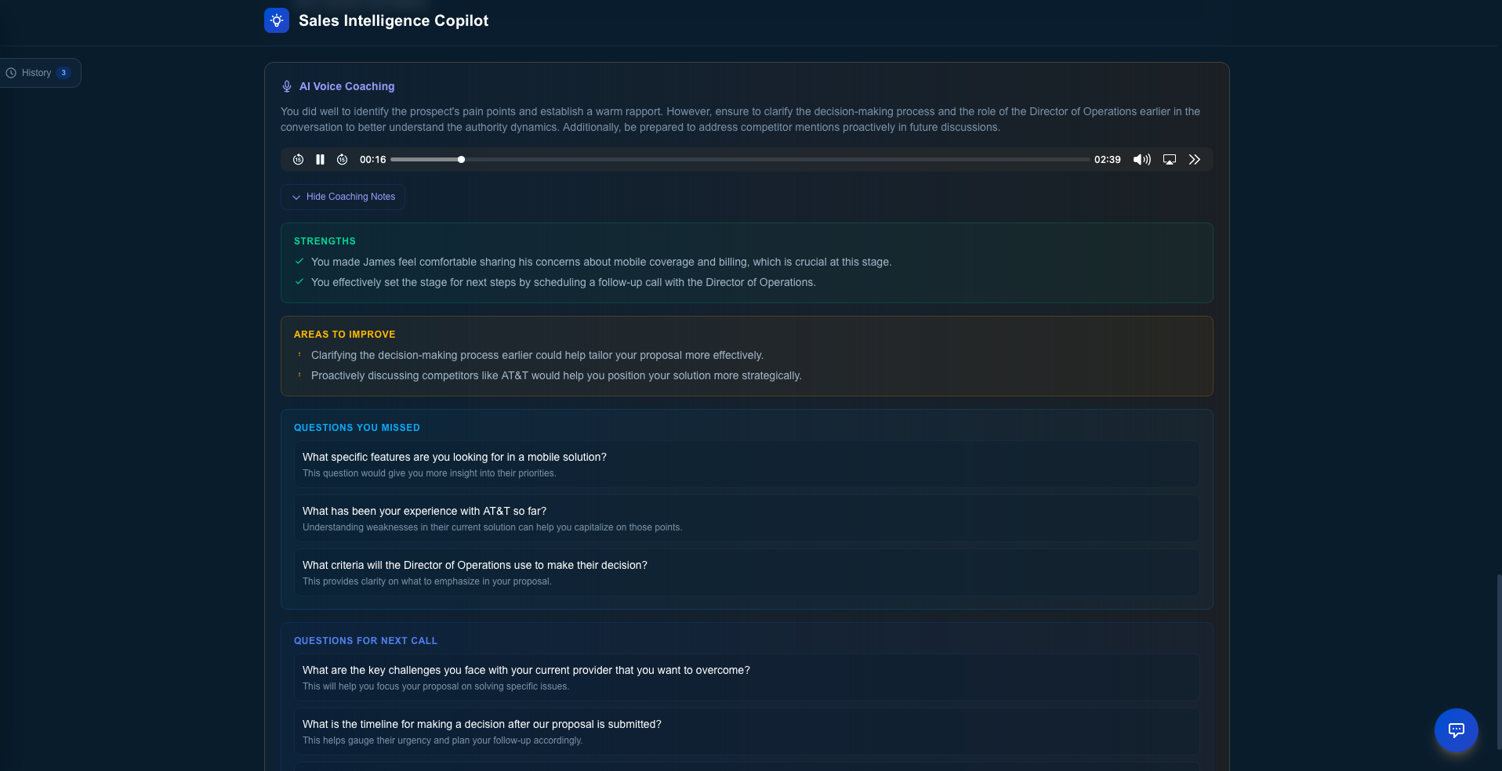The width and height of the screenshot is (1502, 771).
Task: Collapse notes with Hide Coaching Notes
Action: [343, 197]
